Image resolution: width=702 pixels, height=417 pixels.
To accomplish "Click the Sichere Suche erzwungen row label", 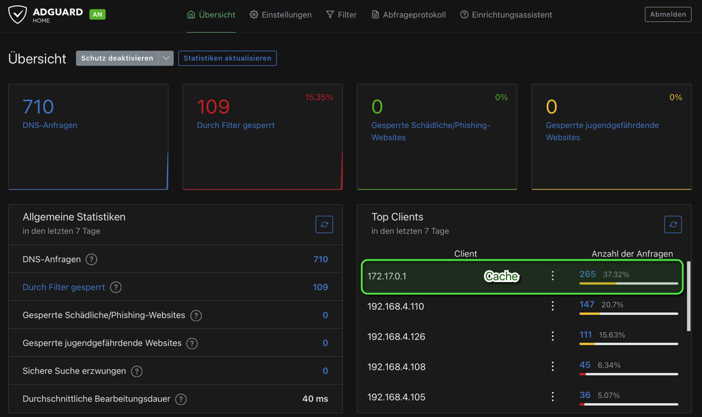I will (x=74, y=371).
